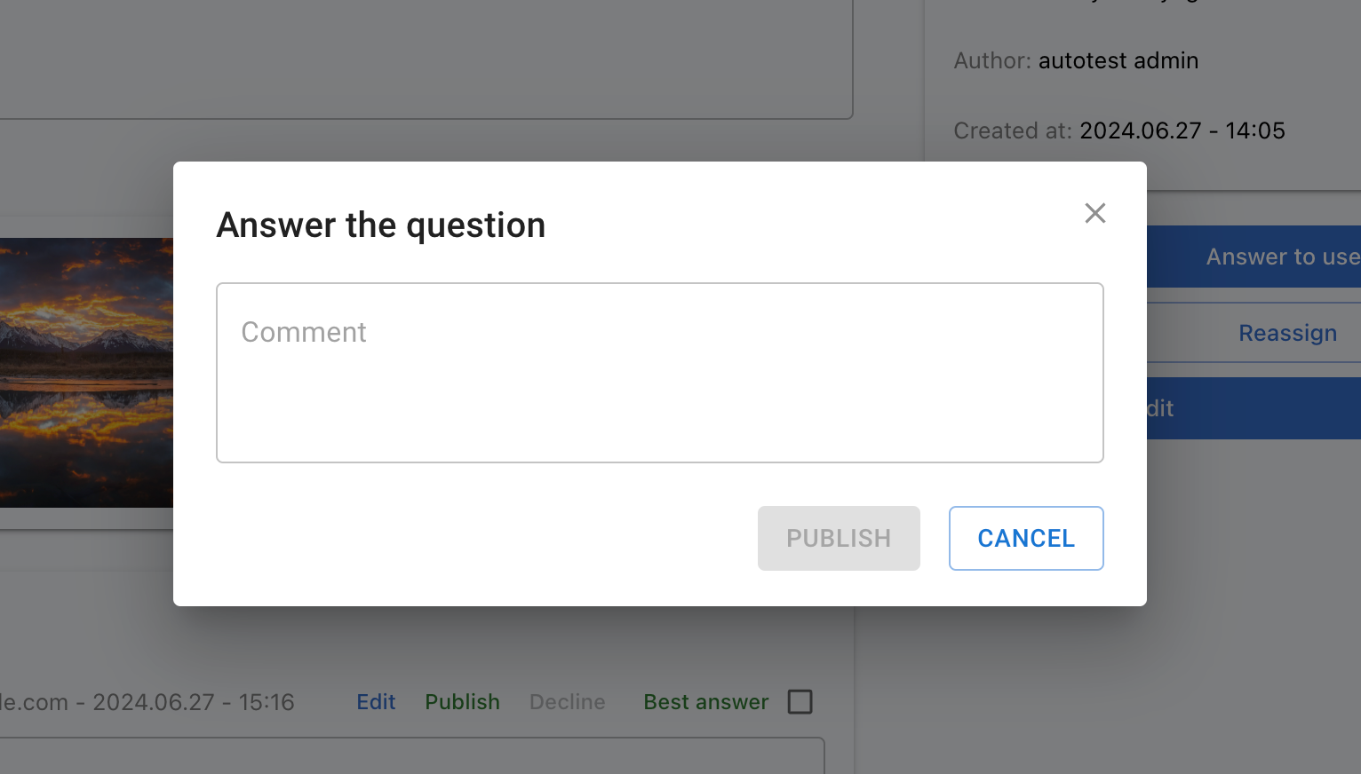Click the author name autotest admin
The width and height of the screenshot is (1361, 774).
pyautogui.click(x=1118, y=60)
